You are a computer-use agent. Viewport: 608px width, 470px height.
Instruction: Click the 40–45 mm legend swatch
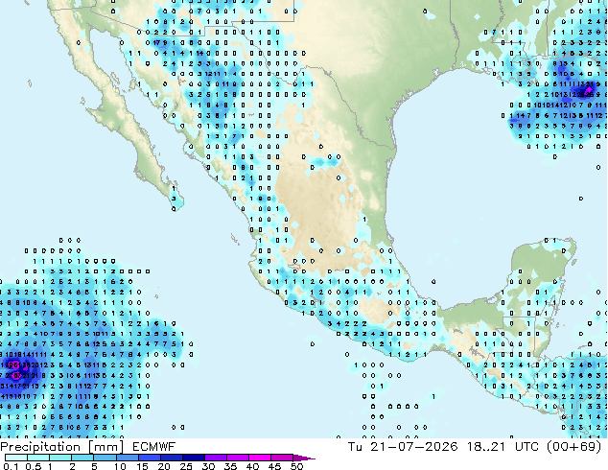(x=260, y=458)
